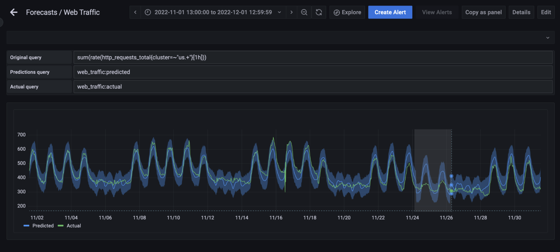Screen dimensions: 560x252
Task: Open the Details view
Action: (x=521, y=12)
